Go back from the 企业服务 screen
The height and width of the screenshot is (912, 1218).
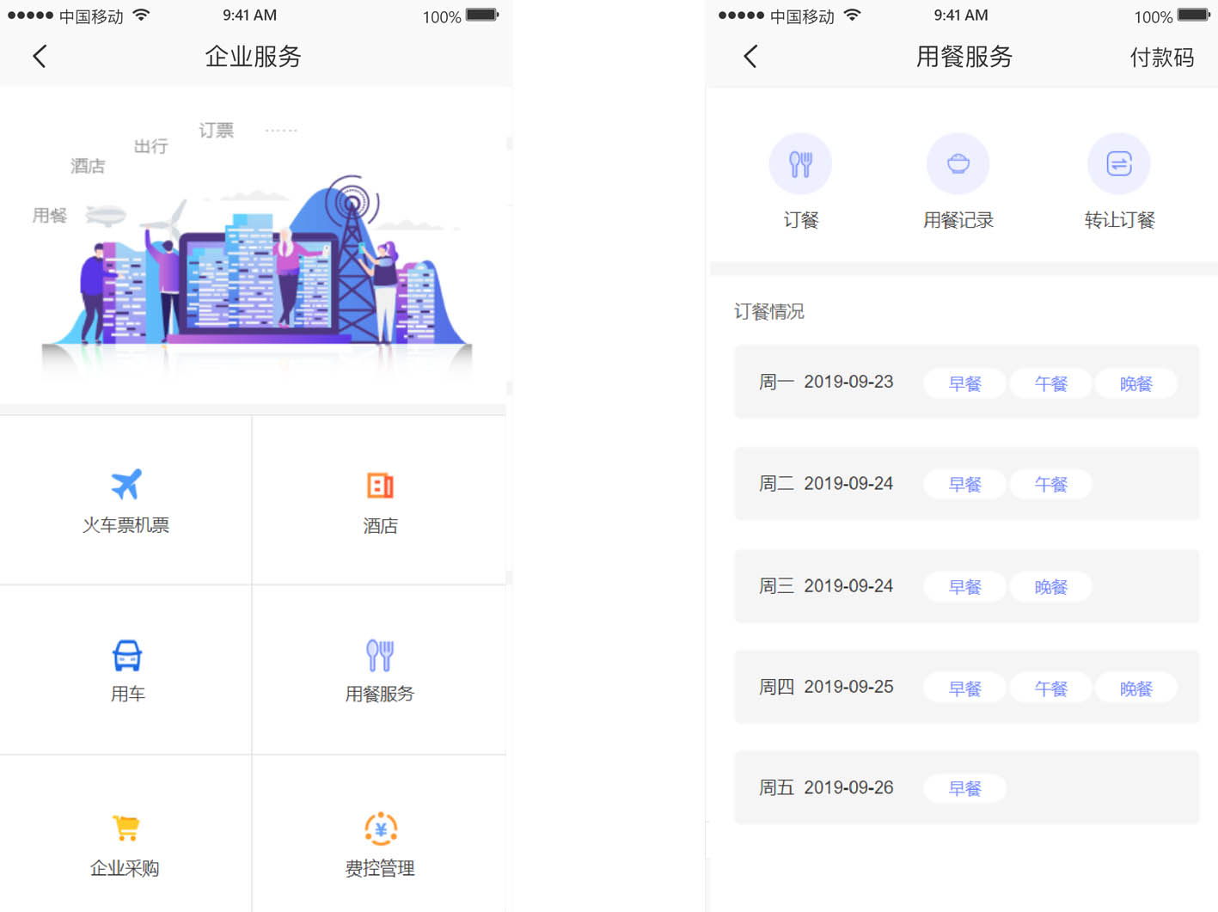40,57
